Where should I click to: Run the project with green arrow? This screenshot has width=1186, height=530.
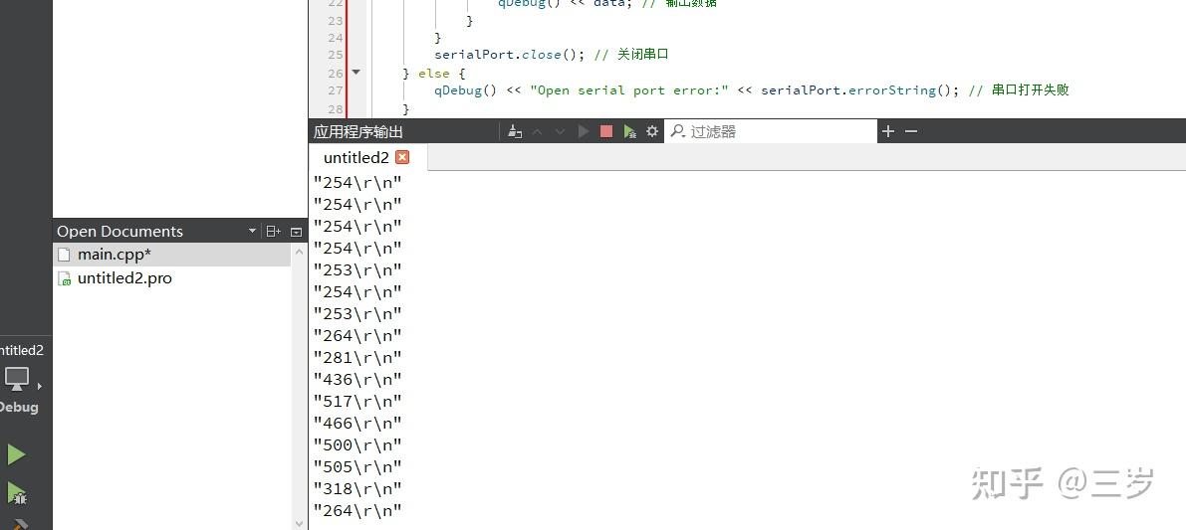[16, 454]
